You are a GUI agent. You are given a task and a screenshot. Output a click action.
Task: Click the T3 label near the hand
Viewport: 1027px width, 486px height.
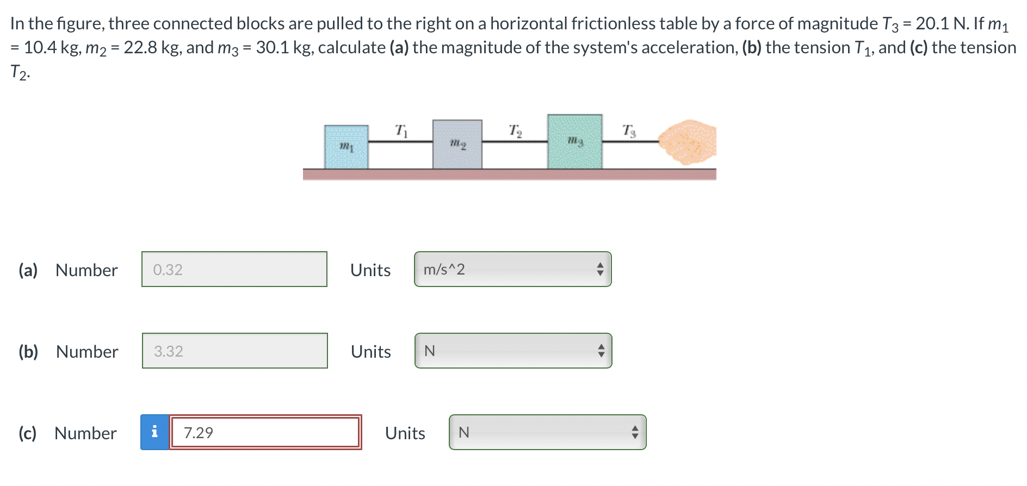coord(629,130)
